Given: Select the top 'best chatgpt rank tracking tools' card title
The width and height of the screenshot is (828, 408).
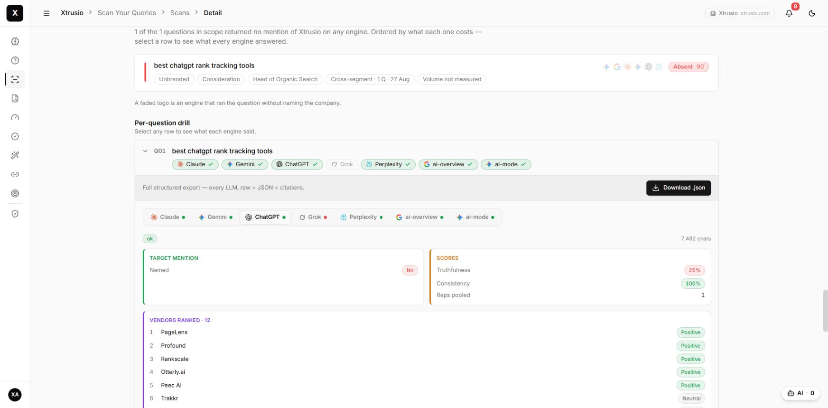Looking at the screenshot, I should point(204,66).
